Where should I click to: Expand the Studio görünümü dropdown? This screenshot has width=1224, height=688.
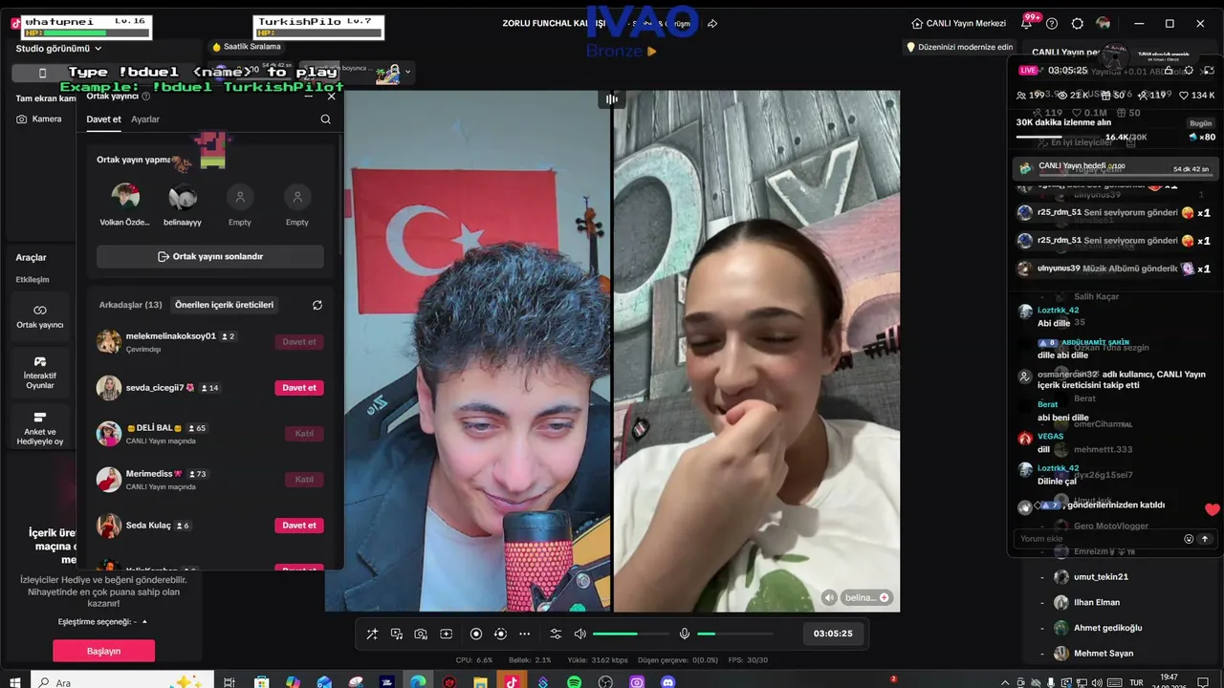click(x=58, y=49)
